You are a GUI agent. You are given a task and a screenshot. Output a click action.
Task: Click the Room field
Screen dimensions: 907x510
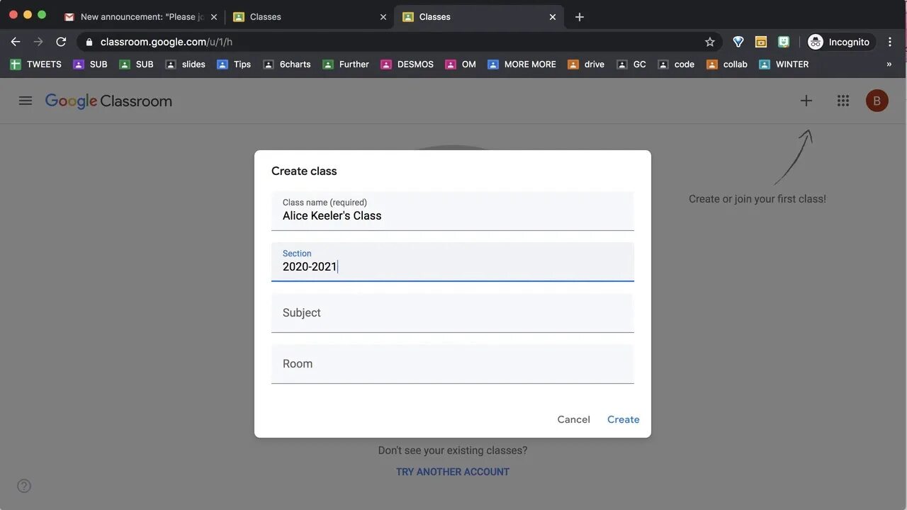click(x=453, y=363)
